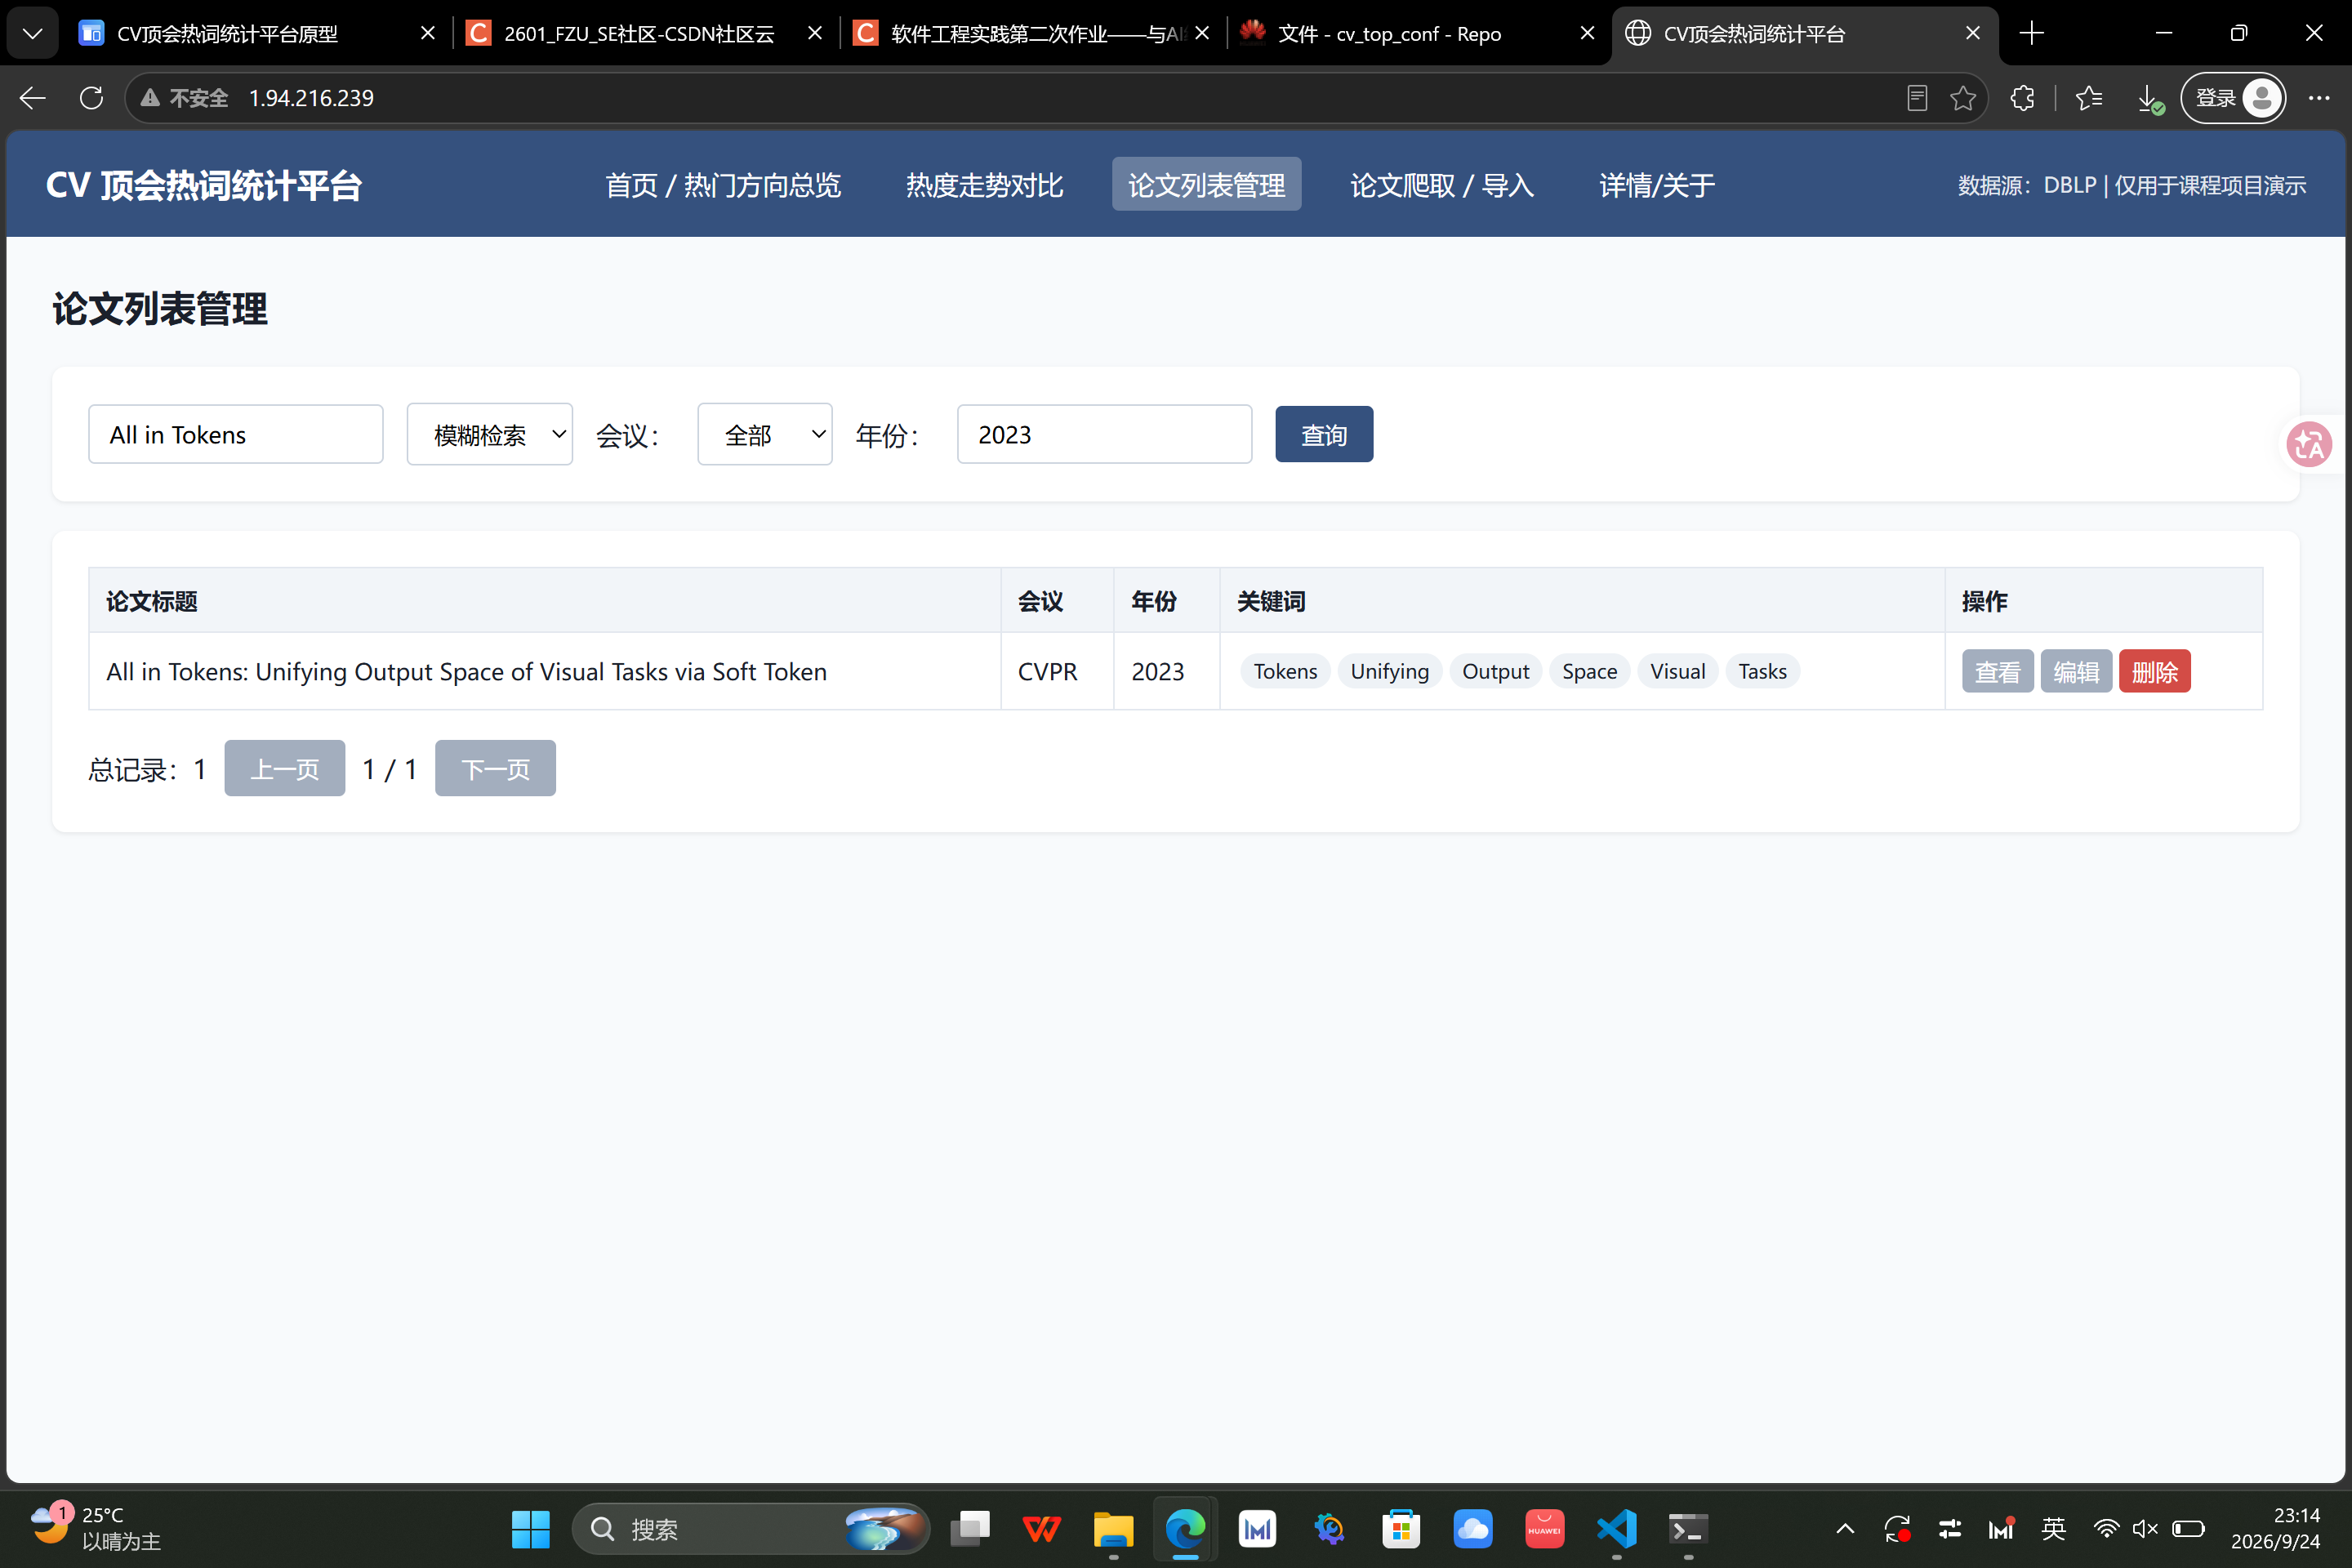
Task: Open 热度走势对比 nav item
Action: (984, 185)
